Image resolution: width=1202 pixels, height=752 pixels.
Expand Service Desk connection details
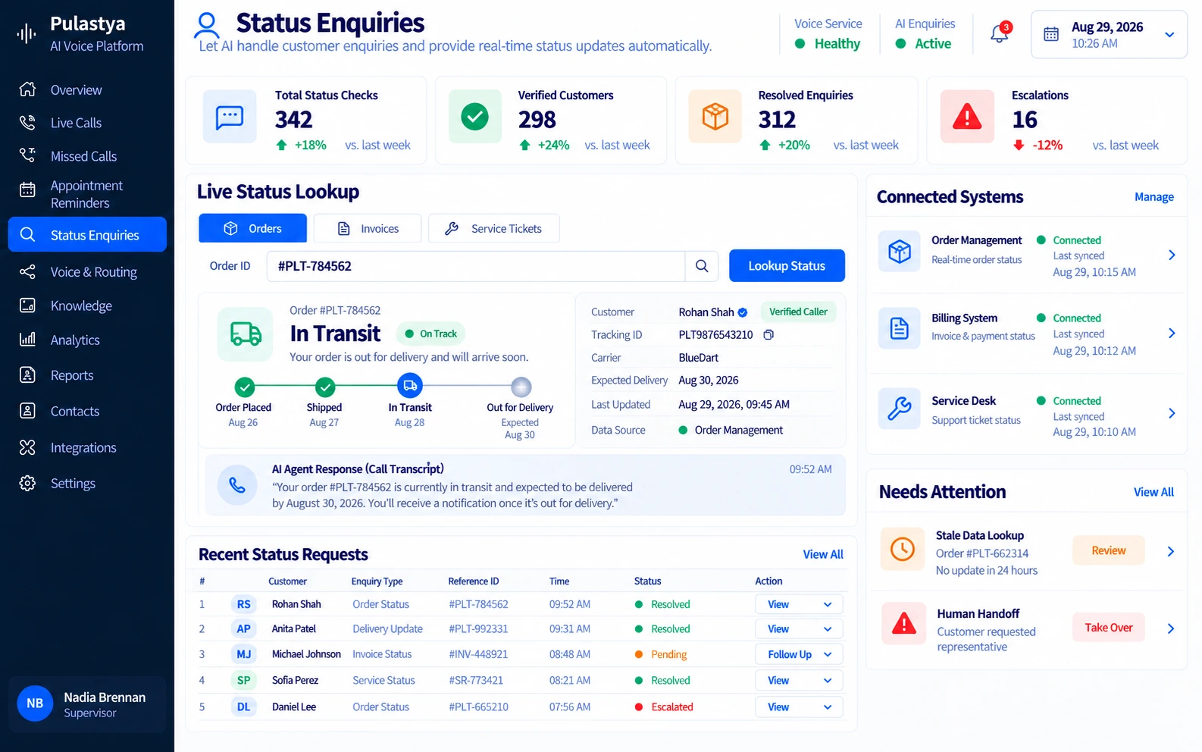click(x=1172, y=413)
